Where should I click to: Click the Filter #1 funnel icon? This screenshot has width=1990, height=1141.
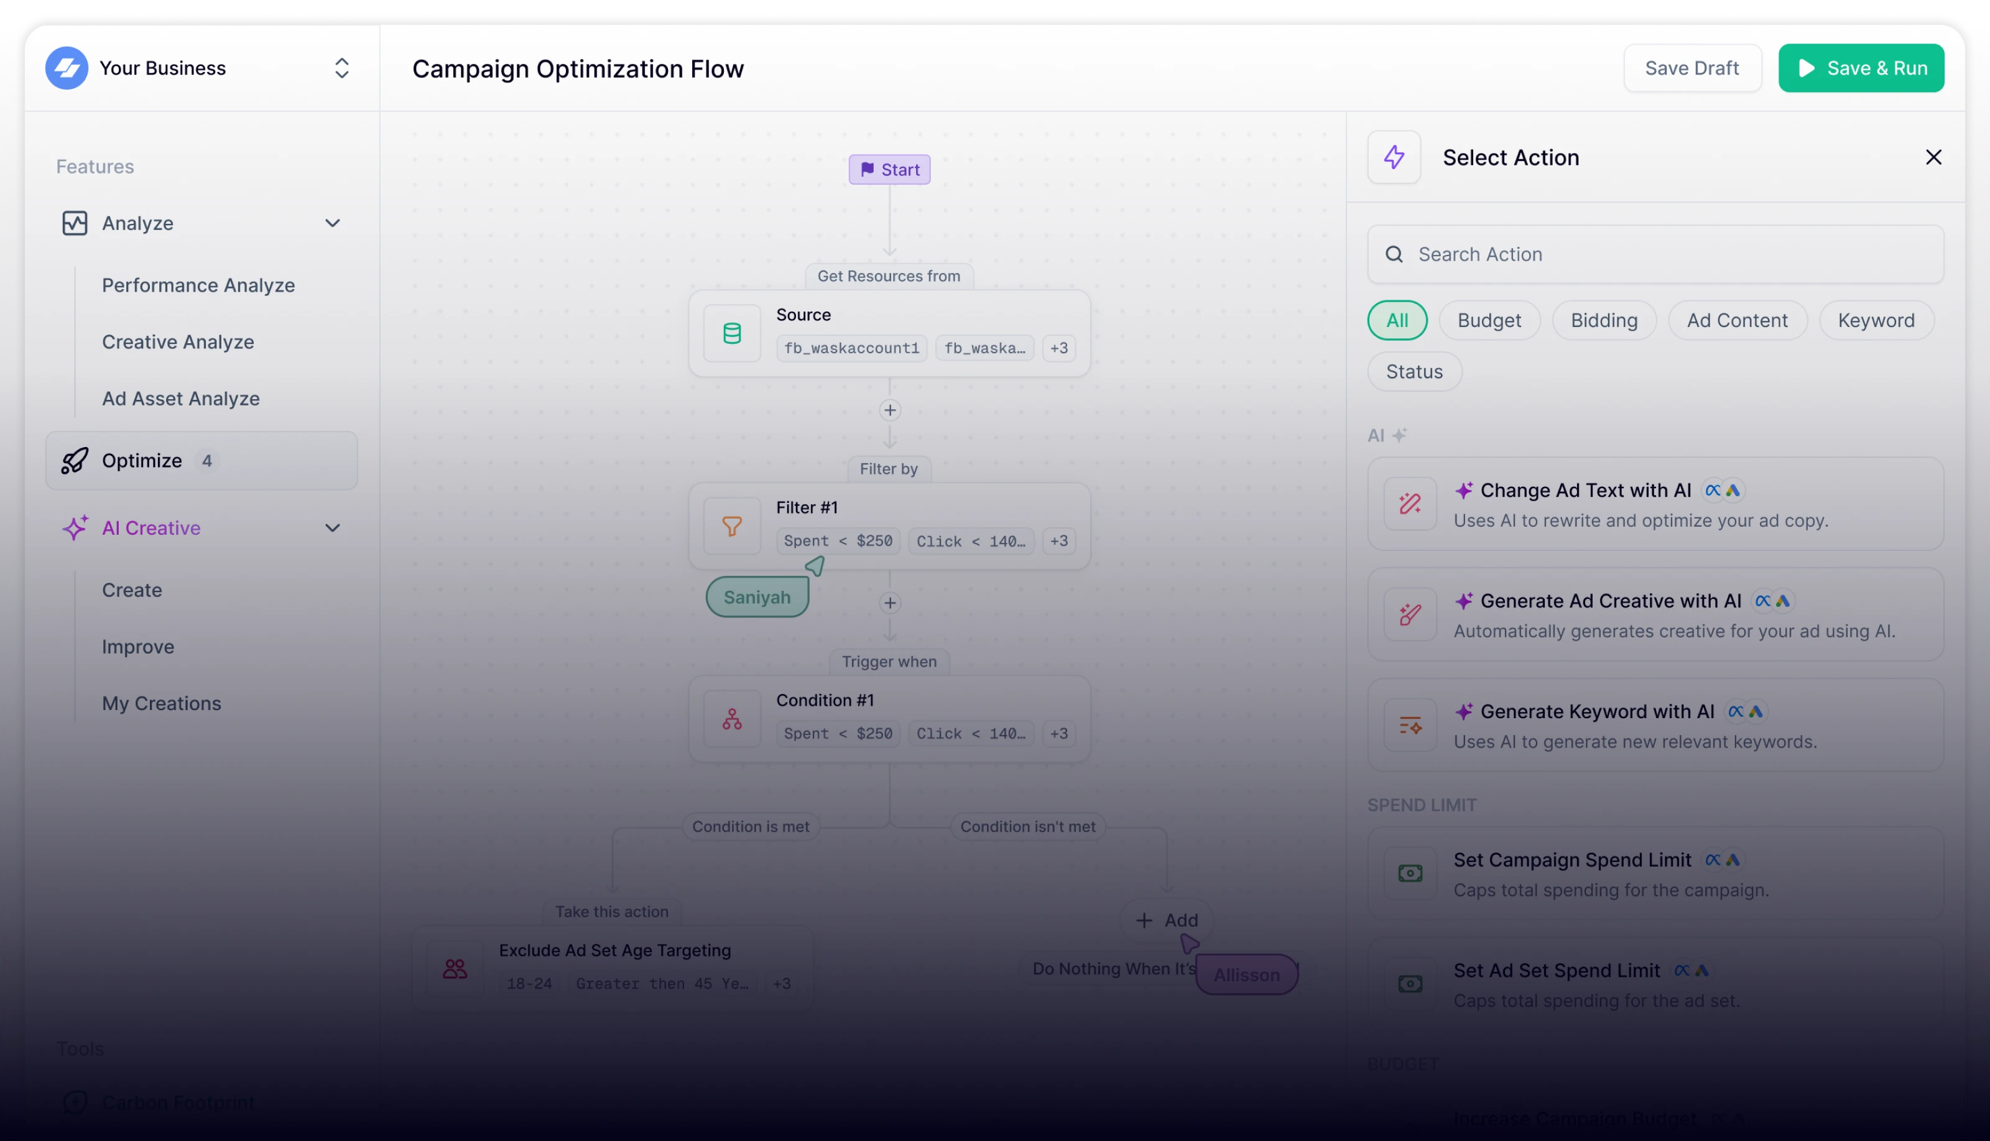click(x=731, y=526)
